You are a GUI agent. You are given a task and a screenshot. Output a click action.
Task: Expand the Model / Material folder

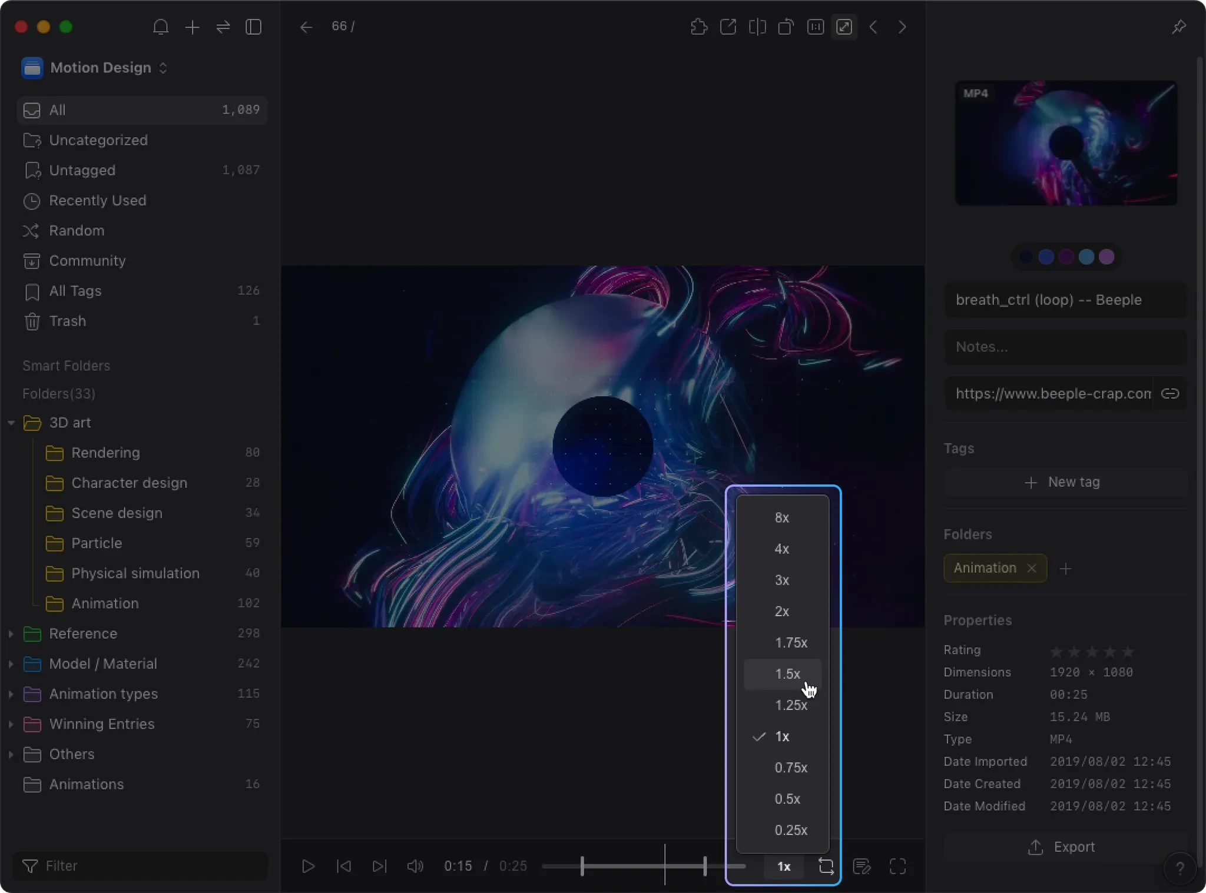point(11,663)
